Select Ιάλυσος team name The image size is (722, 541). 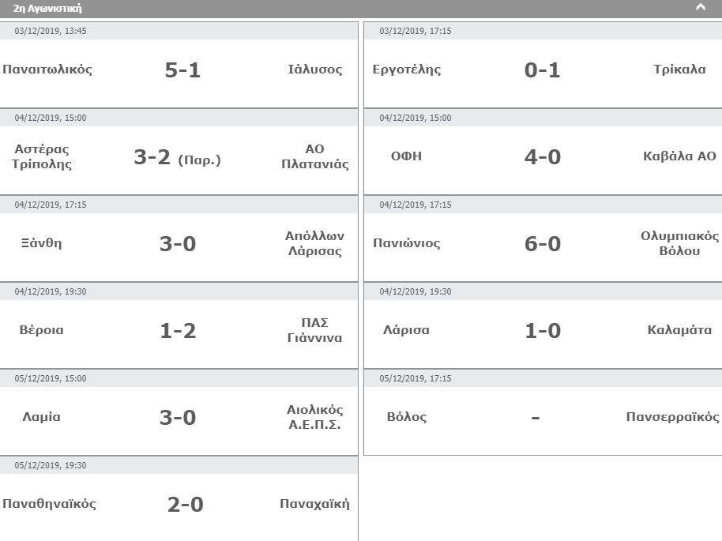[x=315, y=70]
